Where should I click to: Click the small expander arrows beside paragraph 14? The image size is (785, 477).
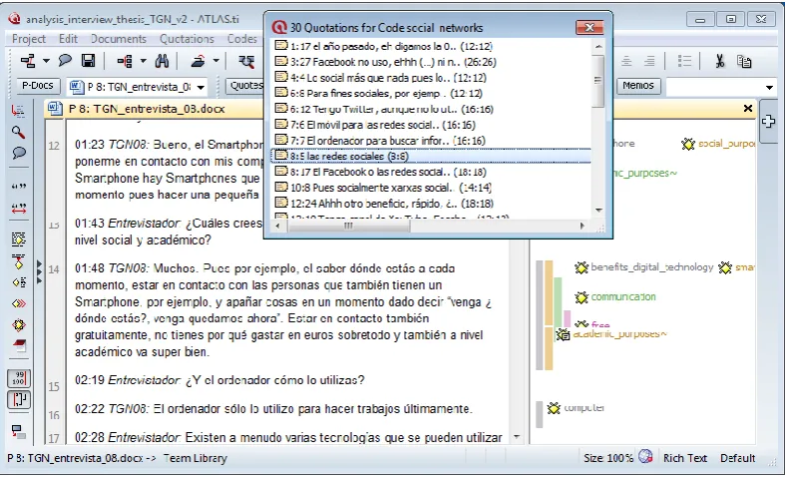[40, 272]
